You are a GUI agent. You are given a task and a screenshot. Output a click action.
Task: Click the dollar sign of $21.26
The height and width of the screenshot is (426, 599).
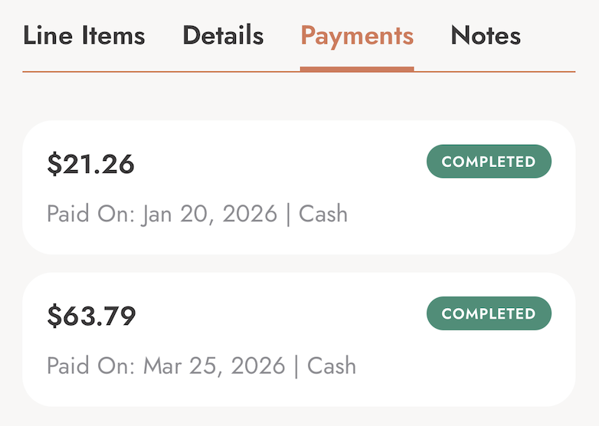pos(54,164)
